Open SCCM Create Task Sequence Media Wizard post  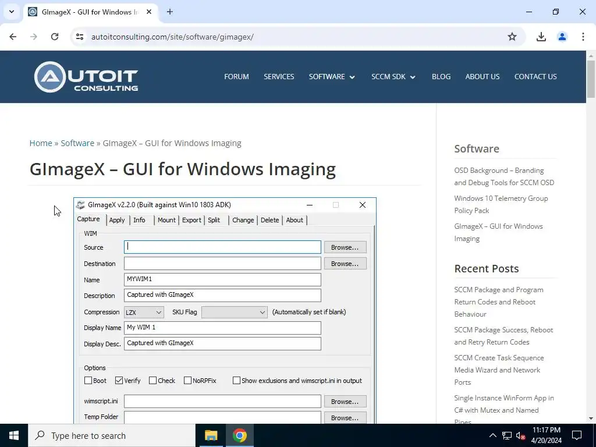pos(499,370)
